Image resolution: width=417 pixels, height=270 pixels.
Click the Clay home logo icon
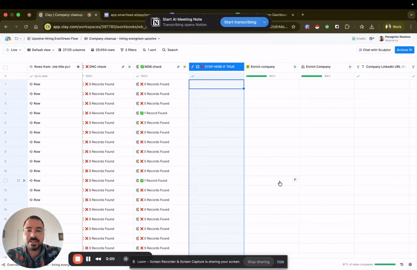click(8, 39)
